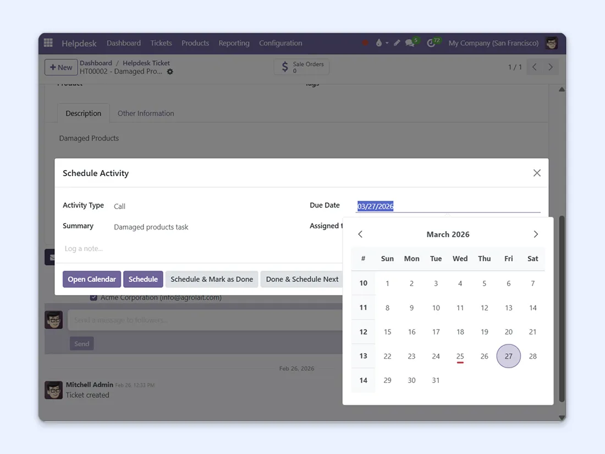
Task: Click the pencil edit icon in navbar
Action: coord(397,43)
